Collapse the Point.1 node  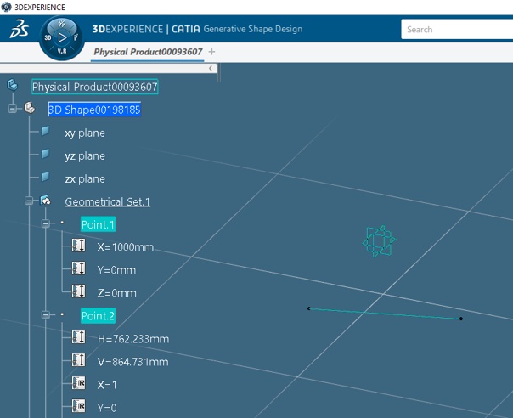[46, 223]
